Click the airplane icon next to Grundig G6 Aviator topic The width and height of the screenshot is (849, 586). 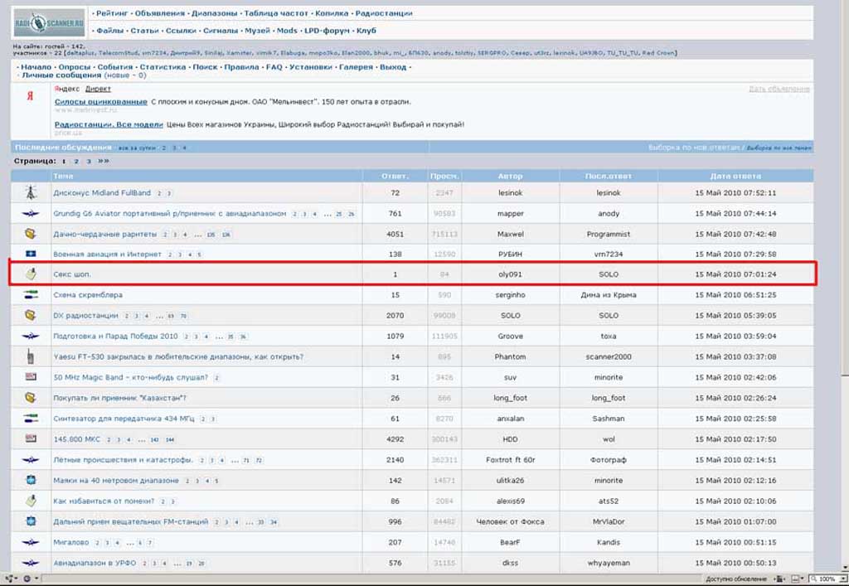pos(31,214)
